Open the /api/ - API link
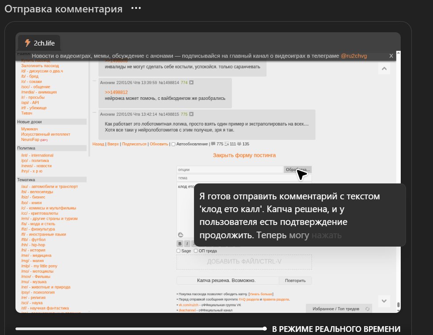Image resolution: width=433 pixels, height=335 pixels. coord(30,103)
